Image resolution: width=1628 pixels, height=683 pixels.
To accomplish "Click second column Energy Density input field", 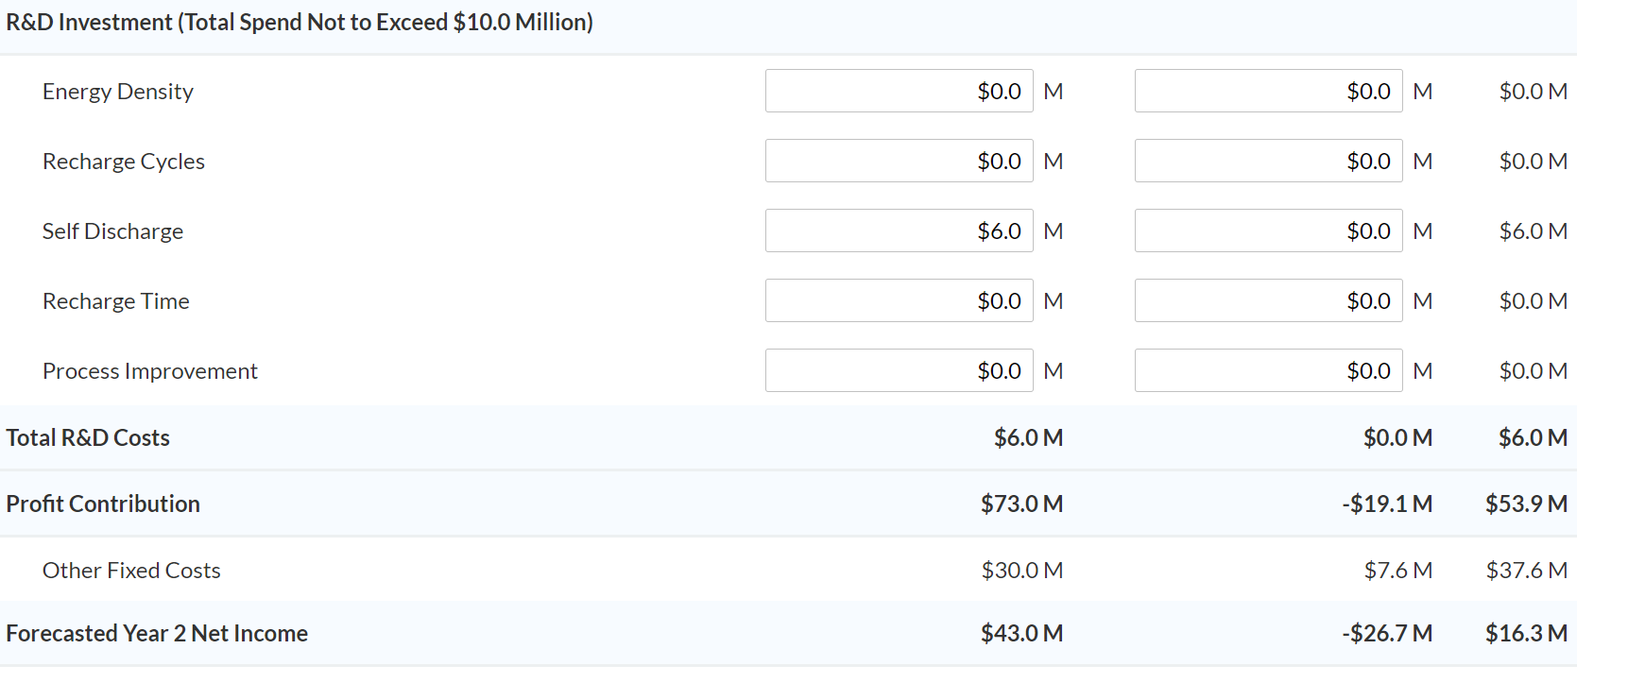I will click(x=1268, y=91).
